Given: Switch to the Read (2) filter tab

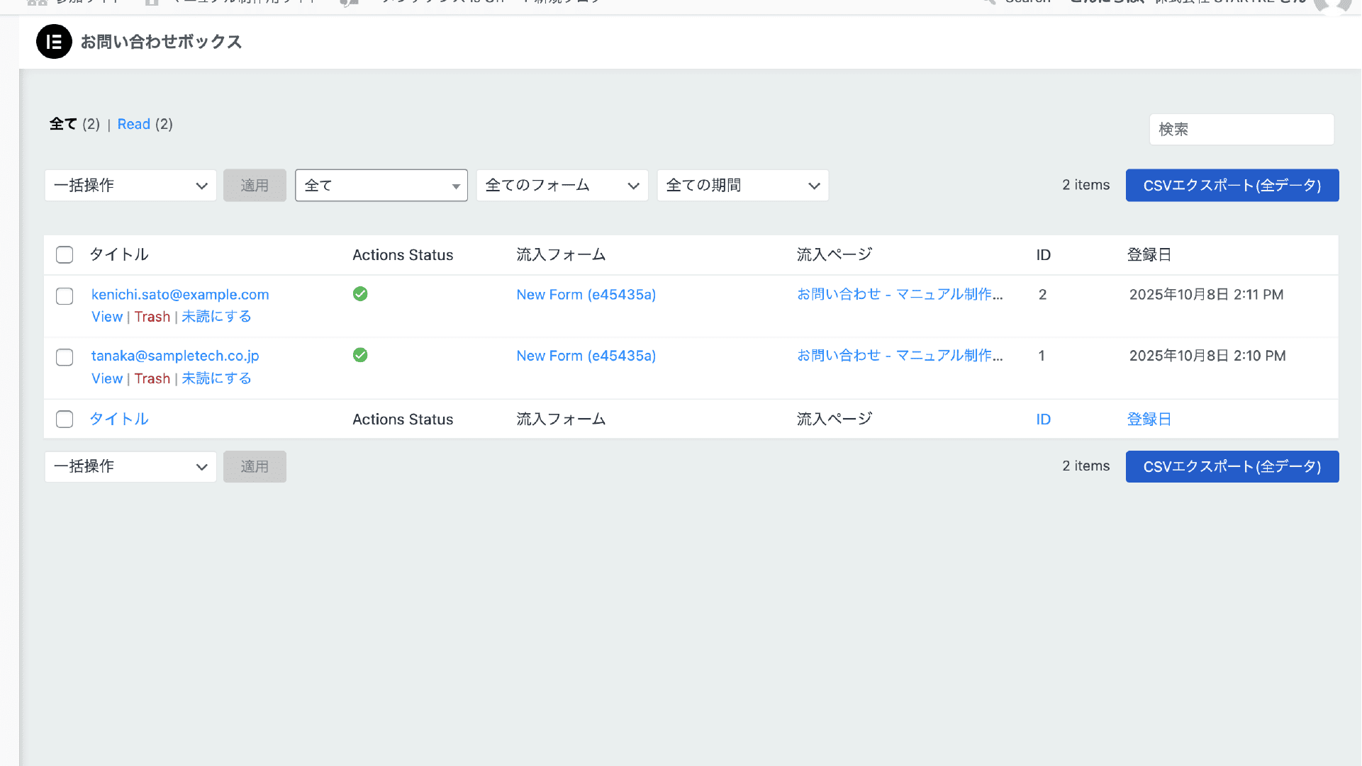Looking at the screenshot, I should click(x=134, y=124).
